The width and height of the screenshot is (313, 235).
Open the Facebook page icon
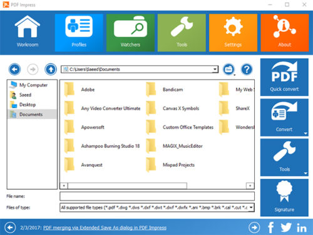[271, 227]
